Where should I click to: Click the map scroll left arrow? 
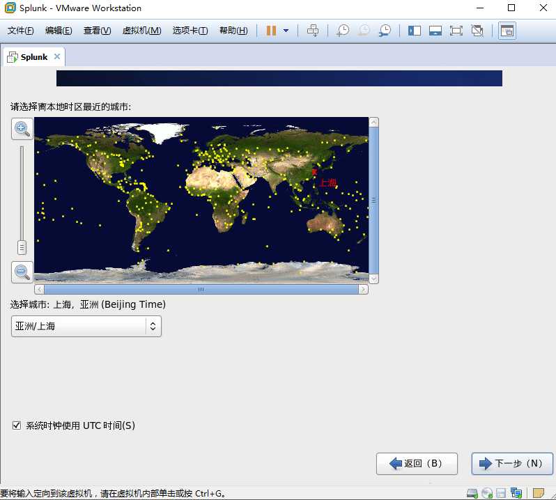[x=39, y=290]
